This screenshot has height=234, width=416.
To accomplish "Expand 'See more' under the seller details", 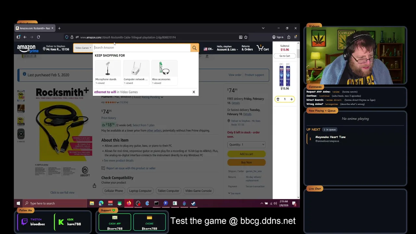I will tap(234, 193).
